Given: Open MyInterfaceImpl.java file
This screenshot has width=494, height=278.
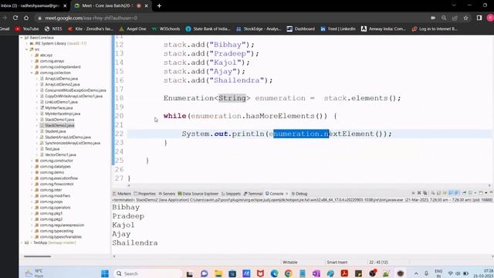Looking at the screenshot, I should click(x=63, y=114).
